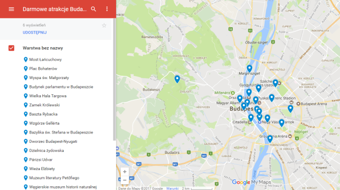Click the map pin near Groupama Aréna
Image resolution: width=340 pixels, height=190 pixels.
click(x=270, y=139)
